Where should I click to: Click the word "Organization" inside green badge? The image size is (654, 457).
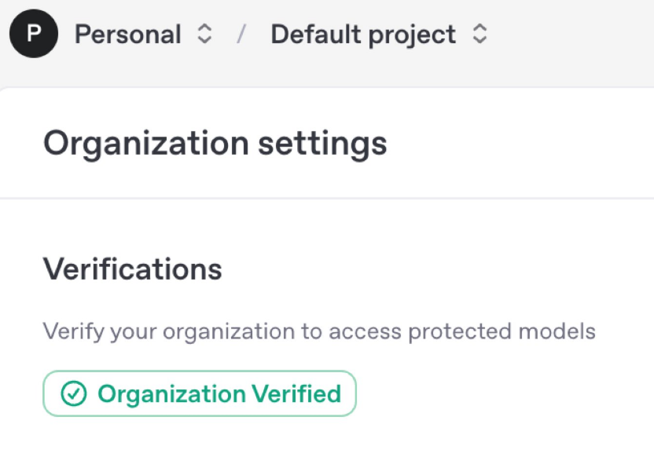click(172, 394)
